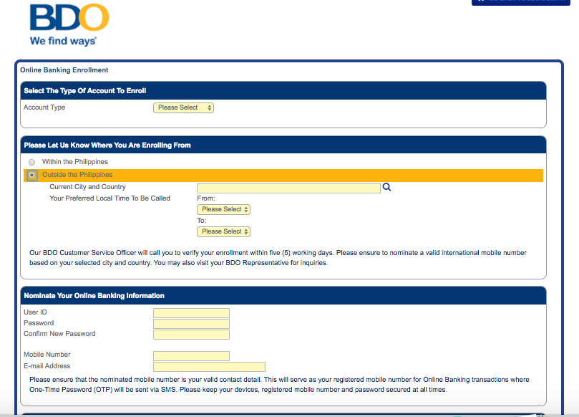Click the Password input field
This screenshot has height=417, width=579.
tap(190, 323)
